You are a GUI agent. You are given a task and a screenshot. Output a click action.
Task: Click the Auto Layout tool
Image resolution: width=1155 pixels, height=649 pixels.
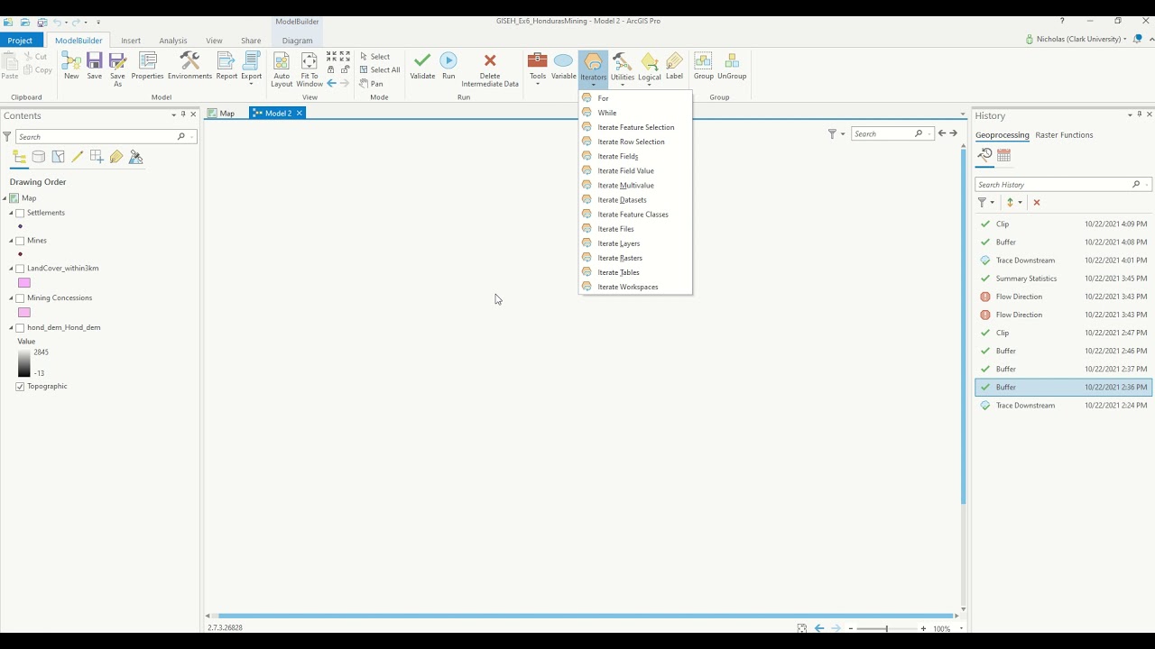(x=282, y=69)
